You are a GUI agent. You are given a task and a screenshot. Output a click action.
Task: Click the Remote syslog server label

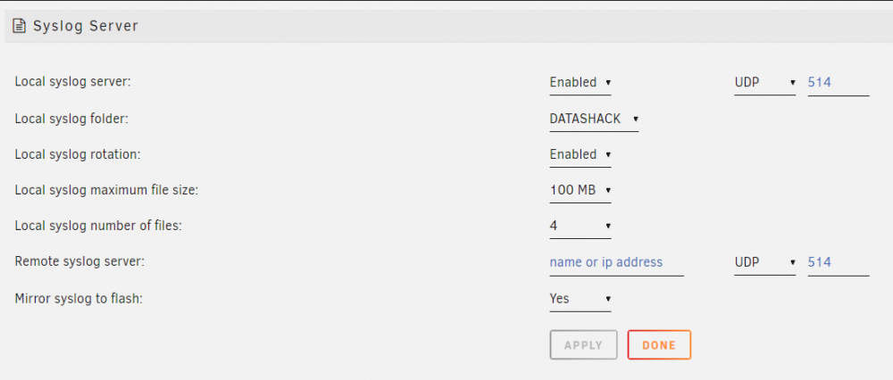pyautogui.click(x=79, y=261)
